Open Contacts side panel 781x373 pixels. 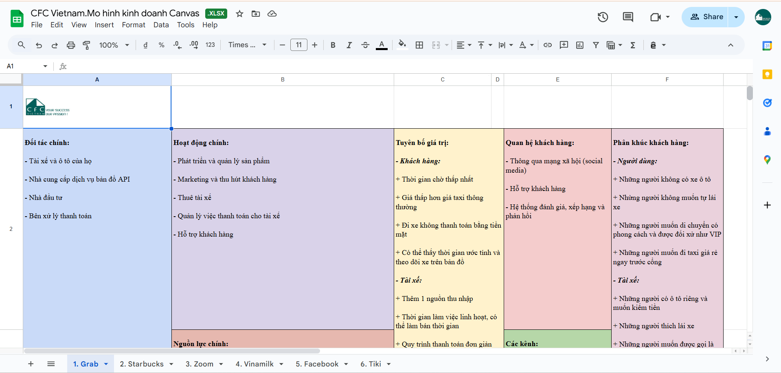tap(767, 131)
